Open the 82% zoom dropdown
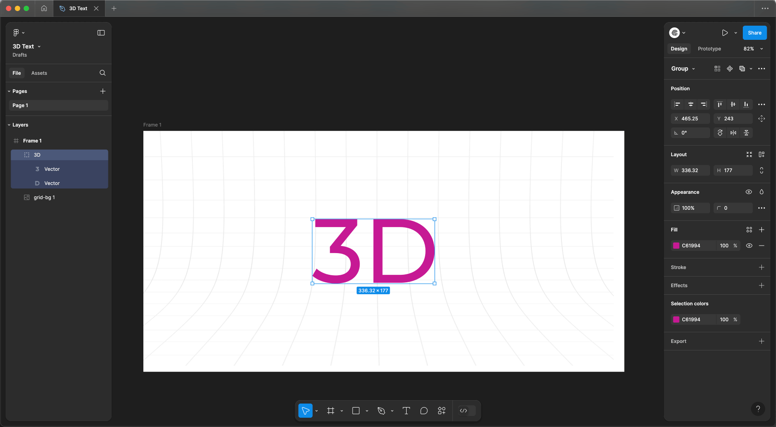Viewport: 776px width, 427px height. (753, 49)
